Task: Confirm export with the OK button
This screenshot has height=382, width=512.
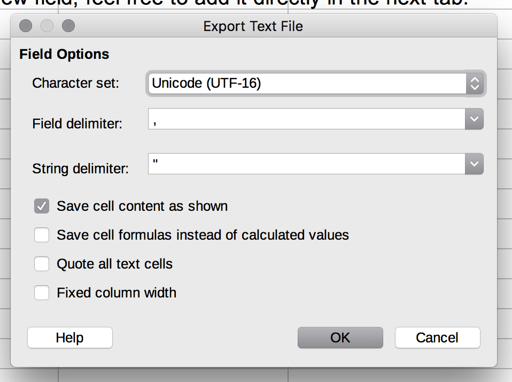Action: [340, 338]
